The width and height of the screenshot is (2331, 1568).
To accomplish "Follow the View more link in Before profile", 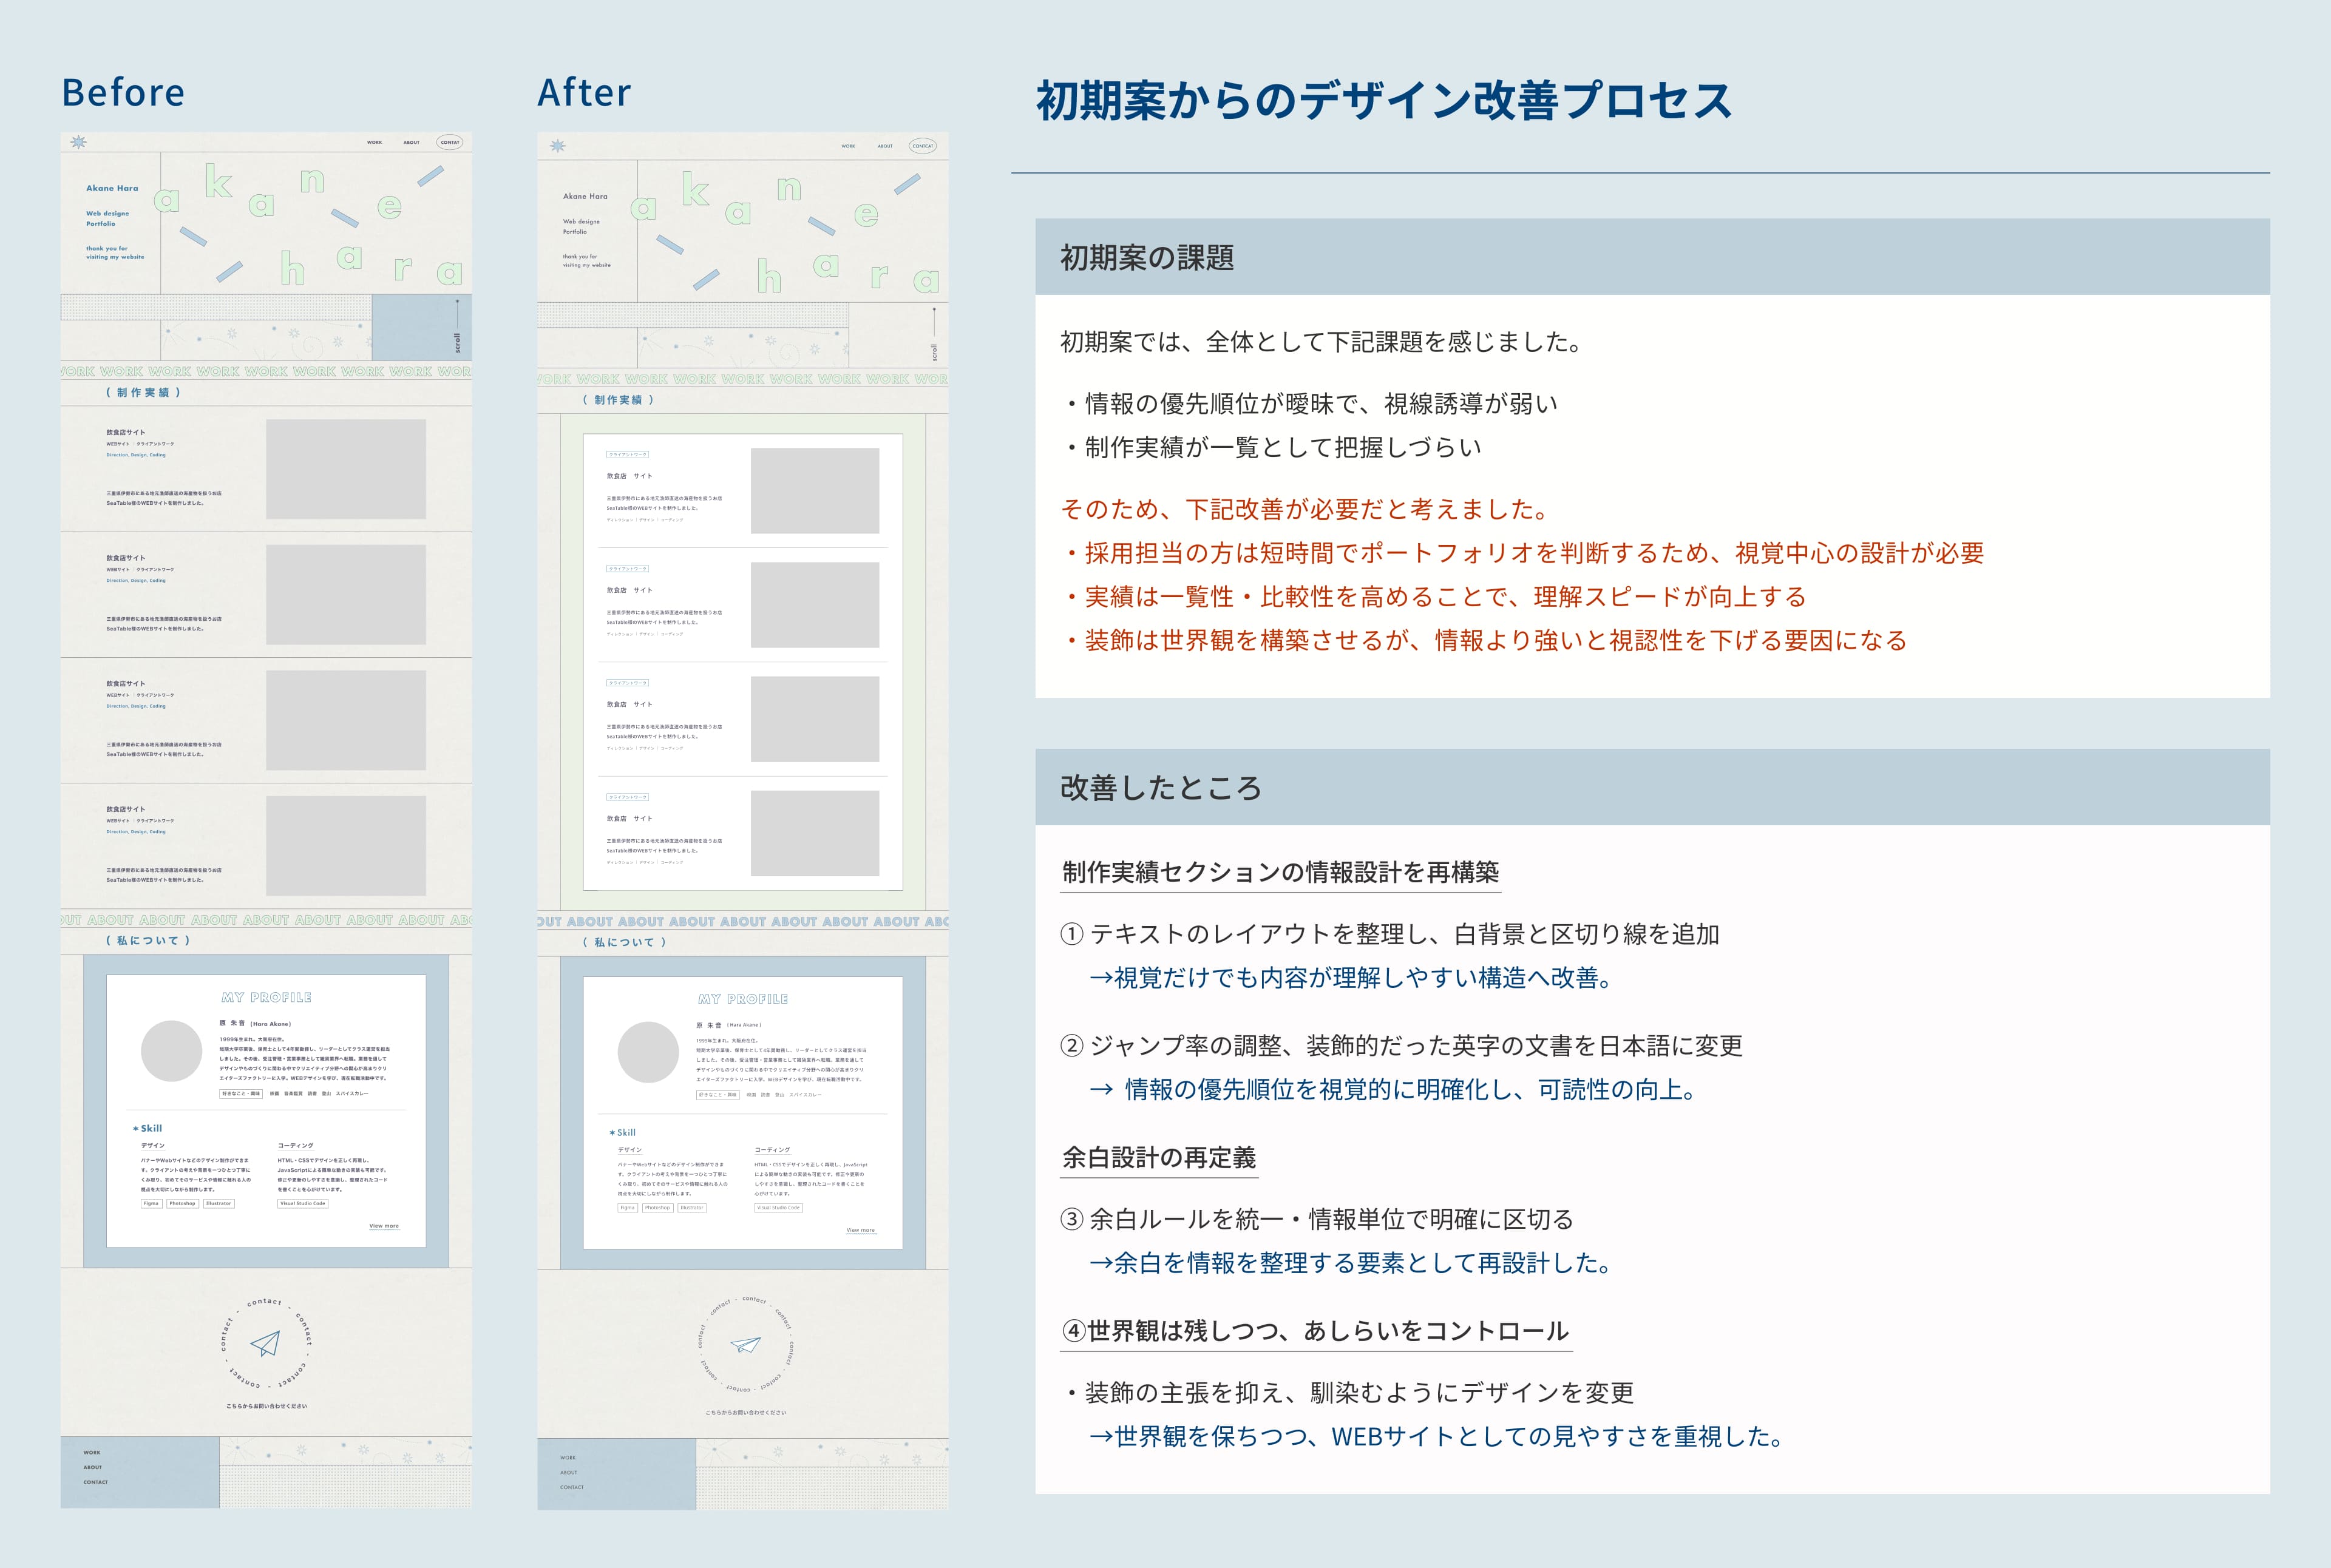I will [384, 1226].
